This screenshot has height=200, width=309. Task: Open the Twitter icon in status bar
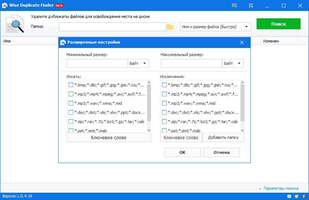[297, 196]
